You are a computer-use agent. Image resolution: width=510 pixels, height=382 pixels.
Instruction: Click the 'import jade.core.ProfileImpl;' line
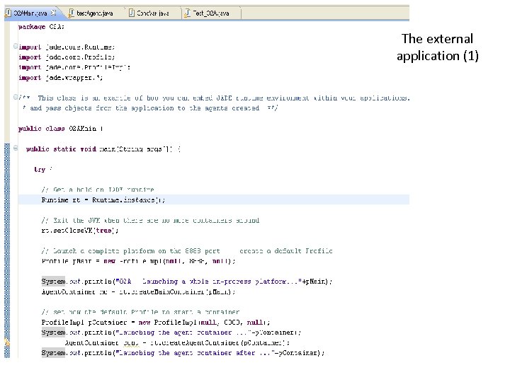(74, 68)
